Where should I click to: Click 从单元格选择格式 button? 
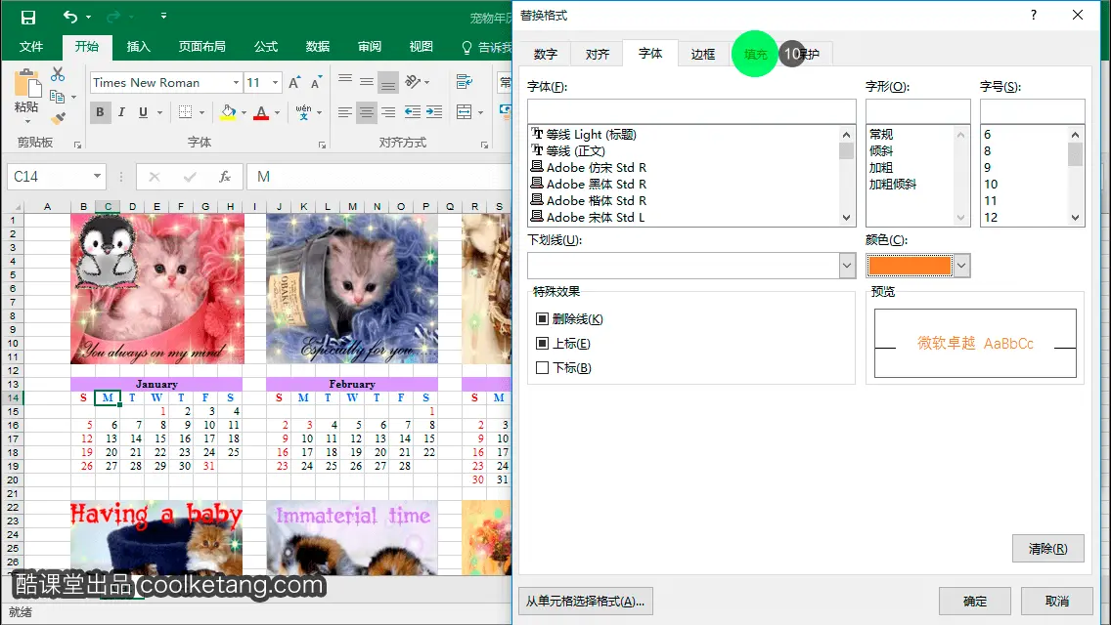pos(585,601)
